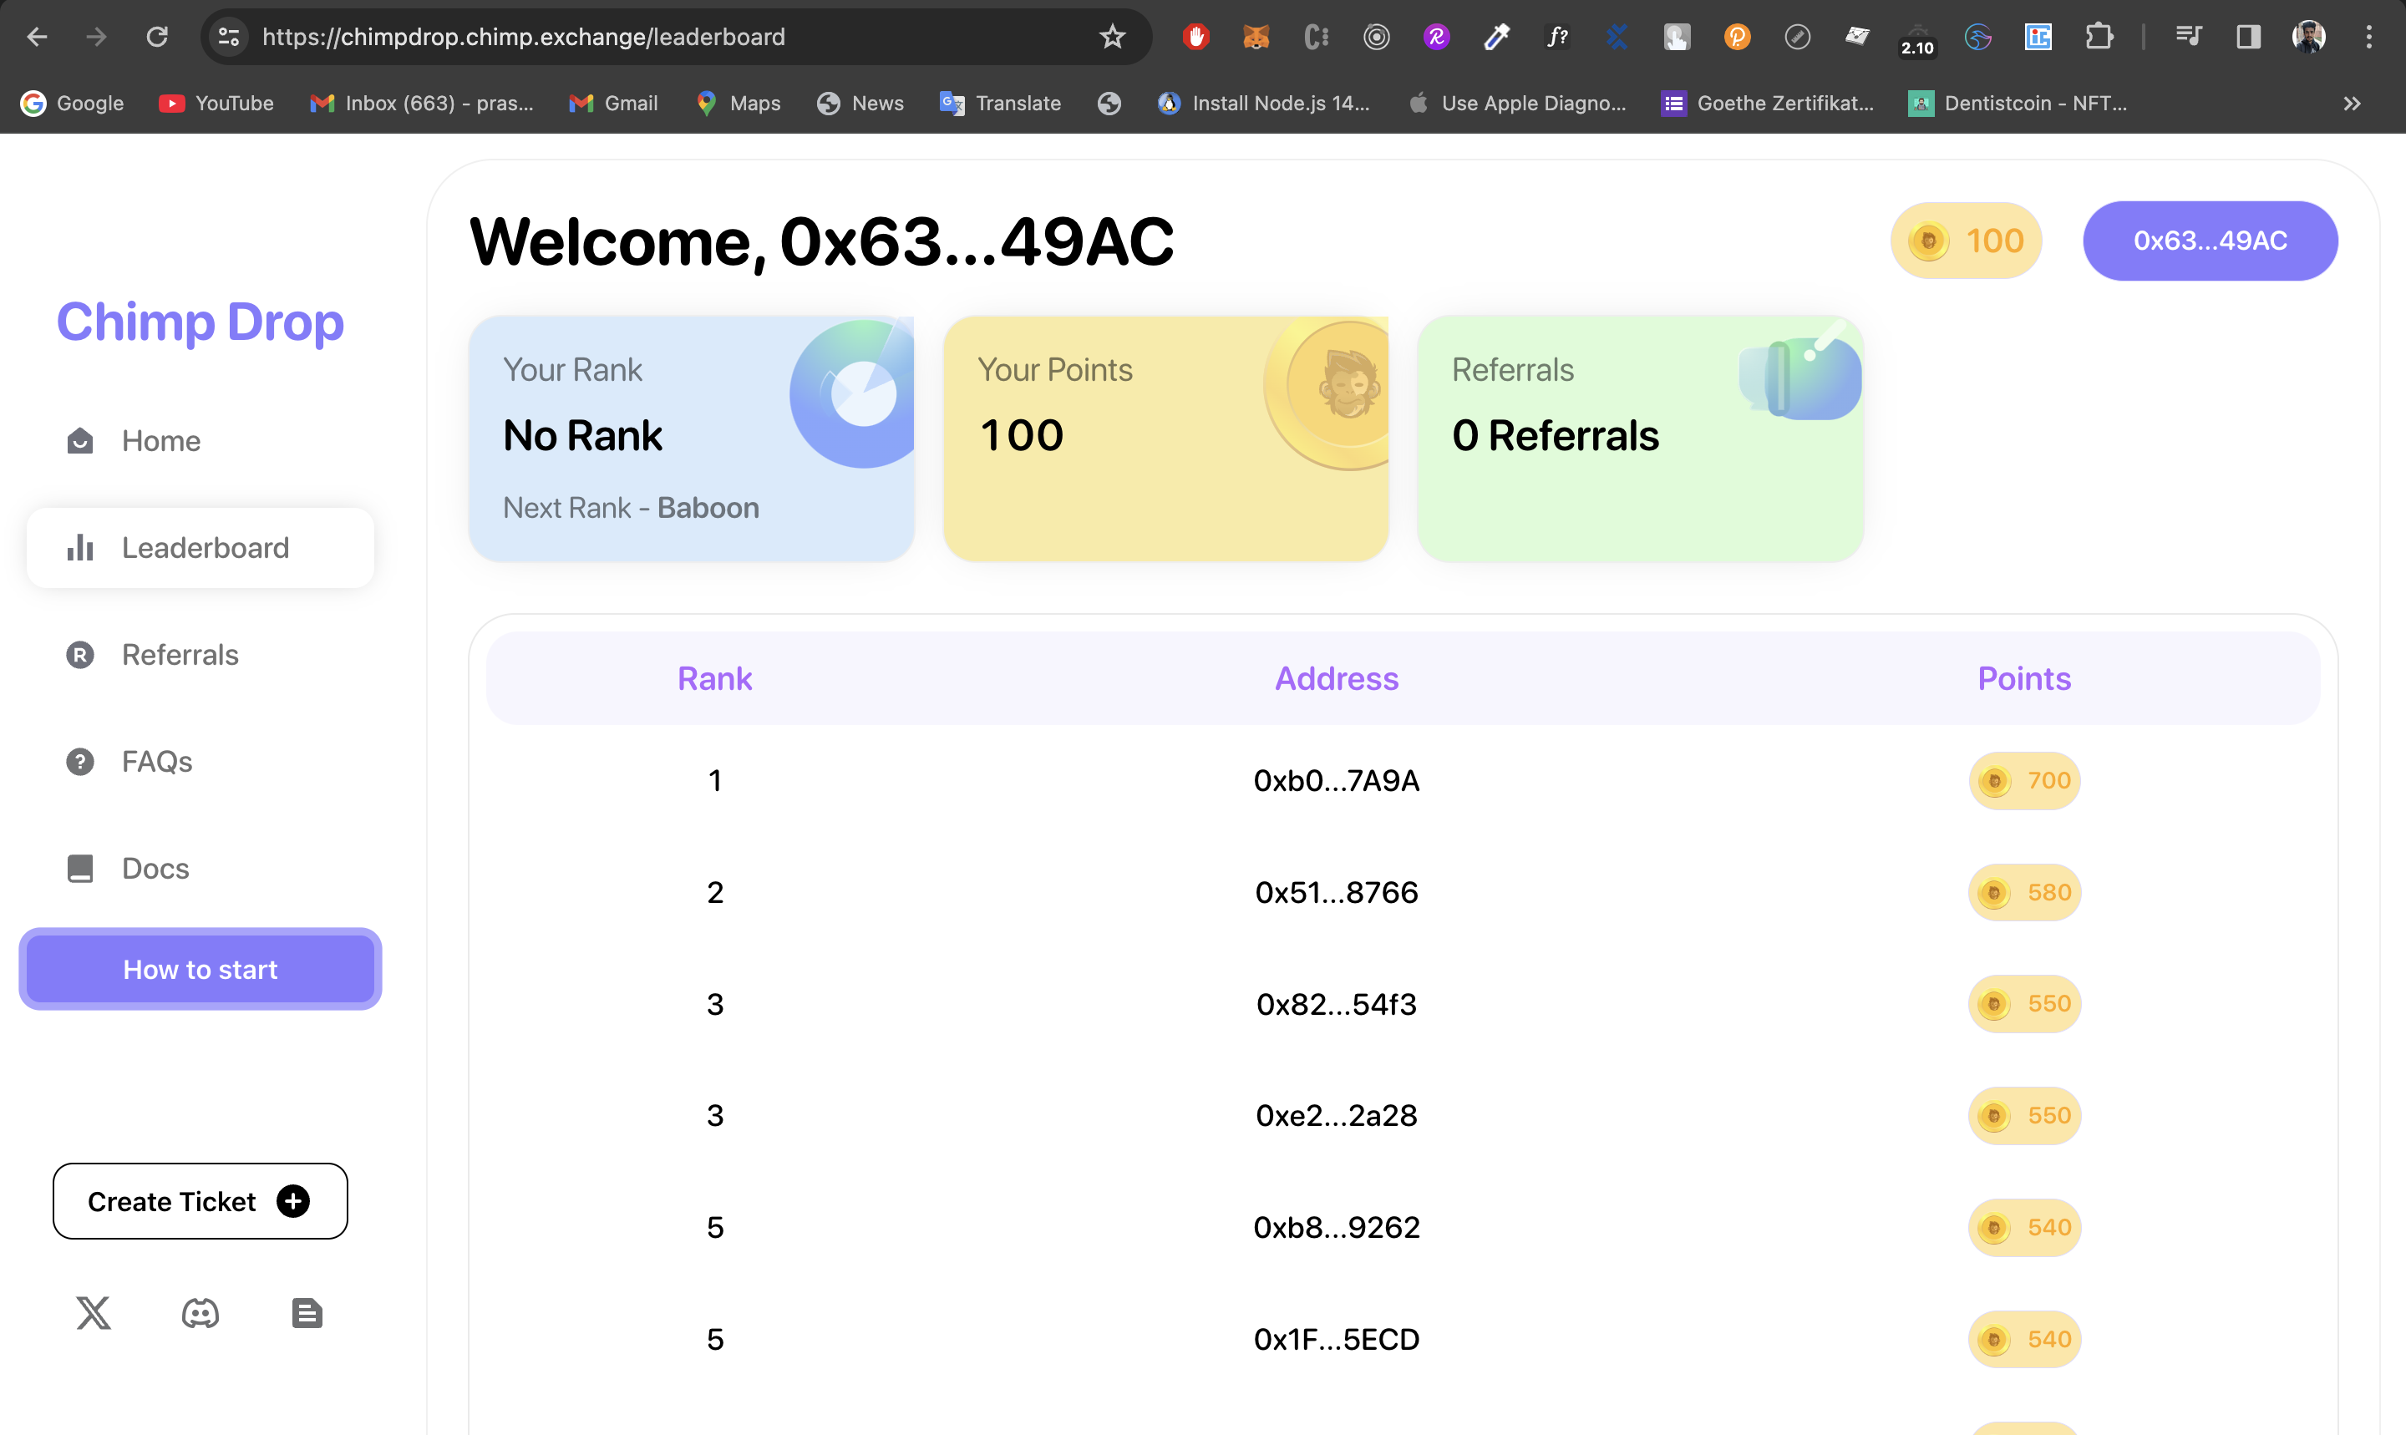Go to Home in the sidebar
This screenshot has height=1435, width=2406.
tap(160, 441)
